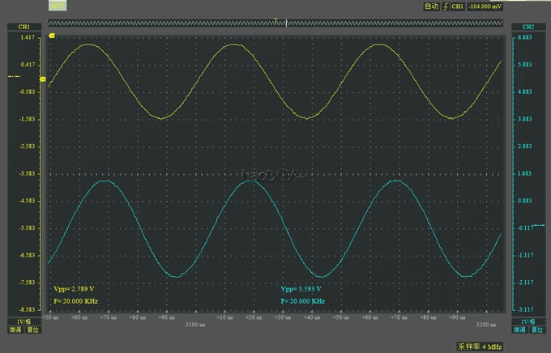Click the CH2 channel label header

click(x=526, y=28)
